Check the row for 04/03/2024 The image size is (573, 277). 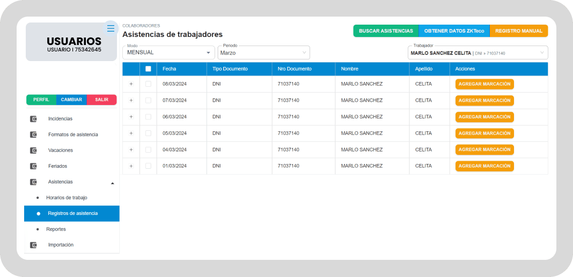click(148, 149)
